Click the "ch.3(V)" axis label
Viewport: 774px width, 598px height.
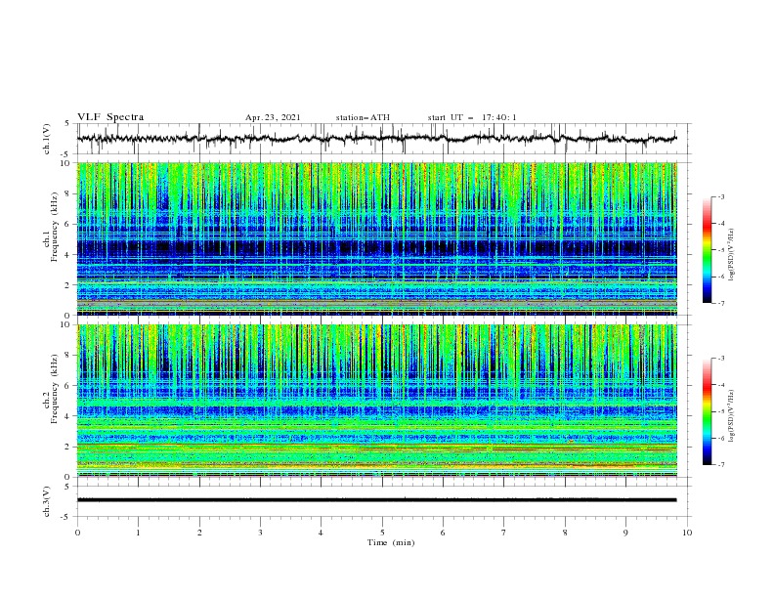click(47, 501)
